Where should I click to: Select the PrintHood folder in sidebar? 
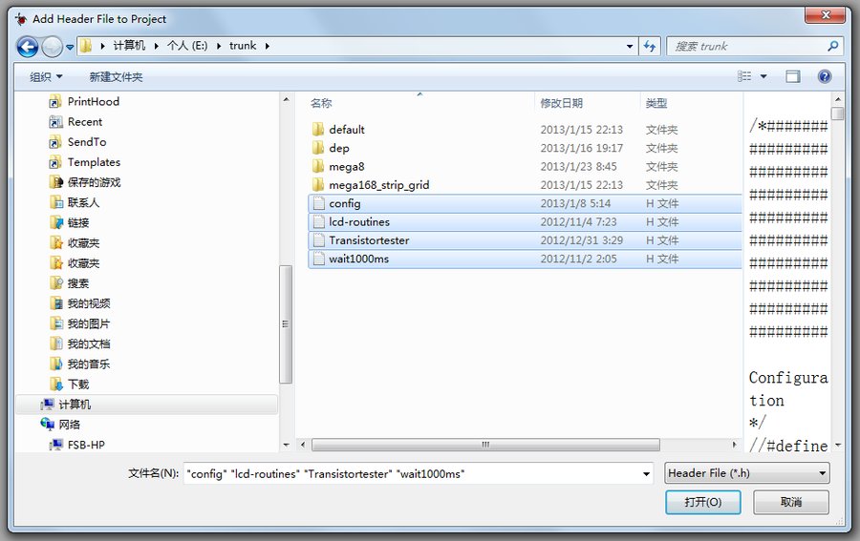(x=93, y=101)
